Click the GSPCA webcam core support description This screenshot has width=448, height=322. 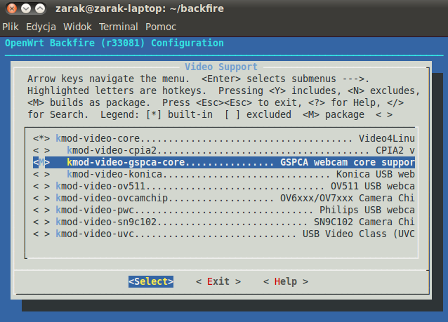click(348, 163)
